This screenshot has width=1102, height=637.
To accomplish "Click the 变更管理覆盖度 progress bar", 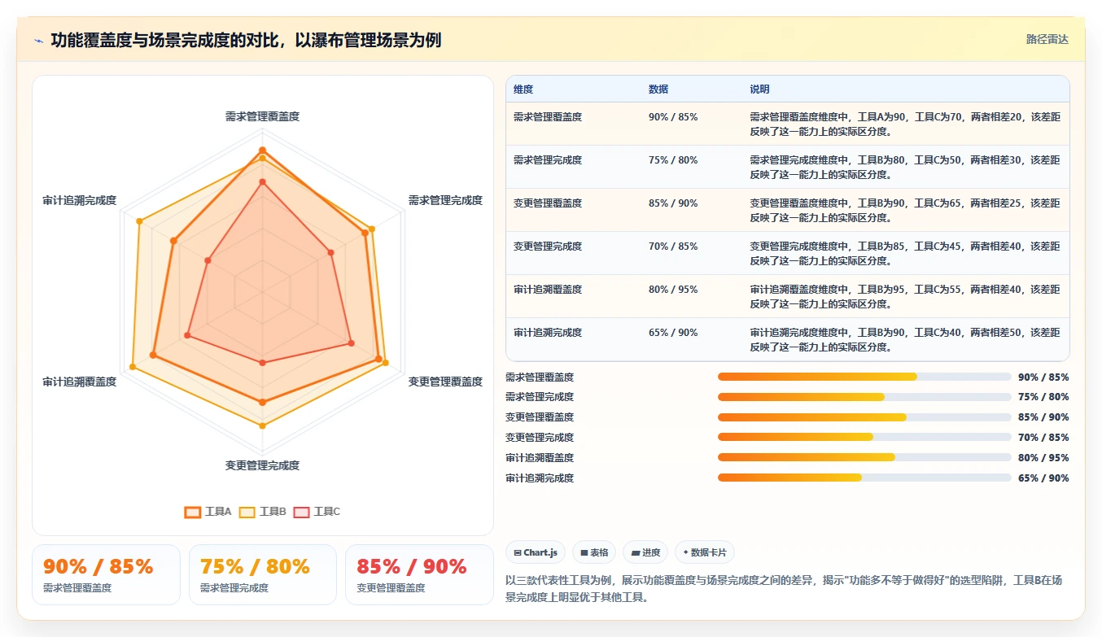I will [864, 417].
